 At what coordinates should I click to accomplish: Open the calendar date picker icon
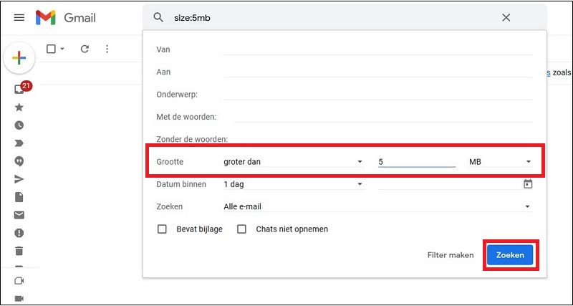pos(528,184)
